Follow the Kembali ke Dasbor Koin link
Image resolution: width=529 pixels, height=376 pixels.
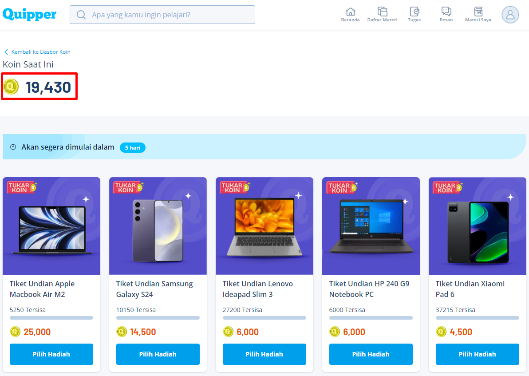click(41, 52)
